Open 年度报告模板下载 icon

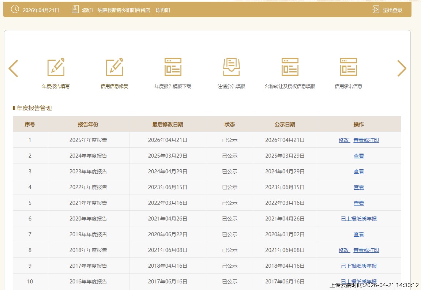click(173, 67)
